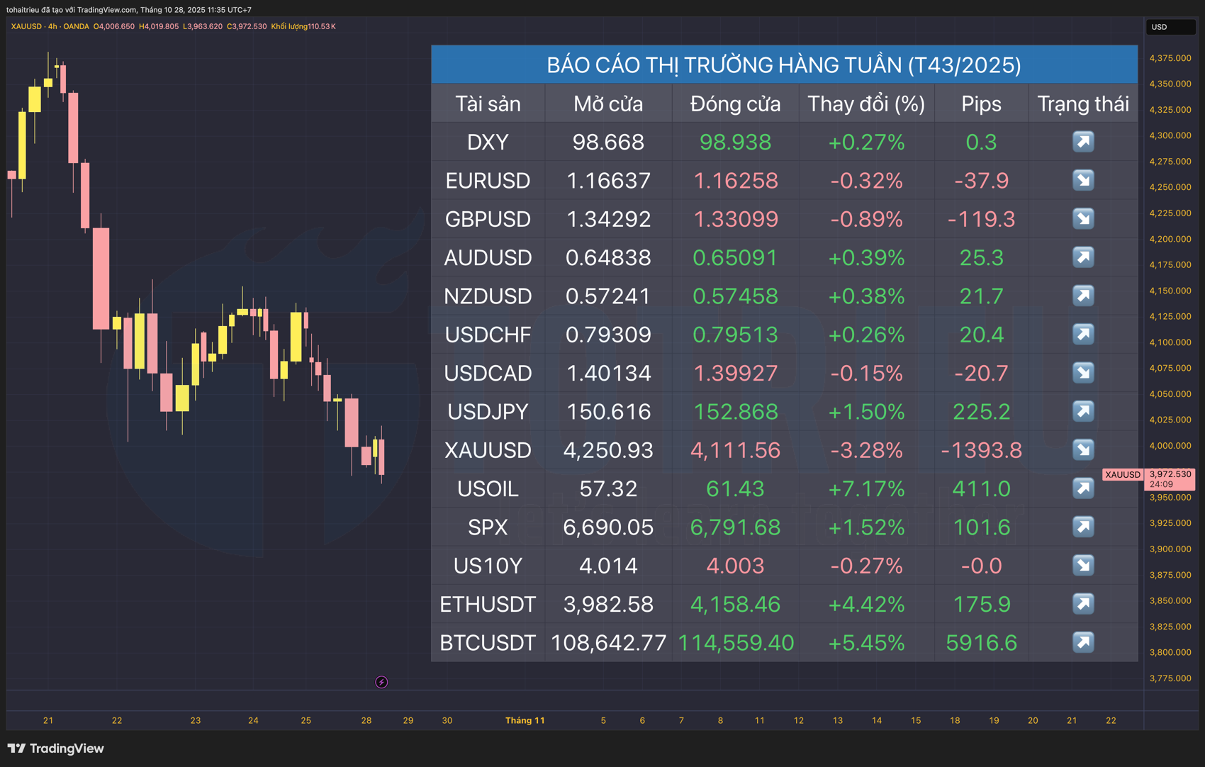Click the lightning bolt instant trading icon
1205x767 pixels.
click(381, 681)
